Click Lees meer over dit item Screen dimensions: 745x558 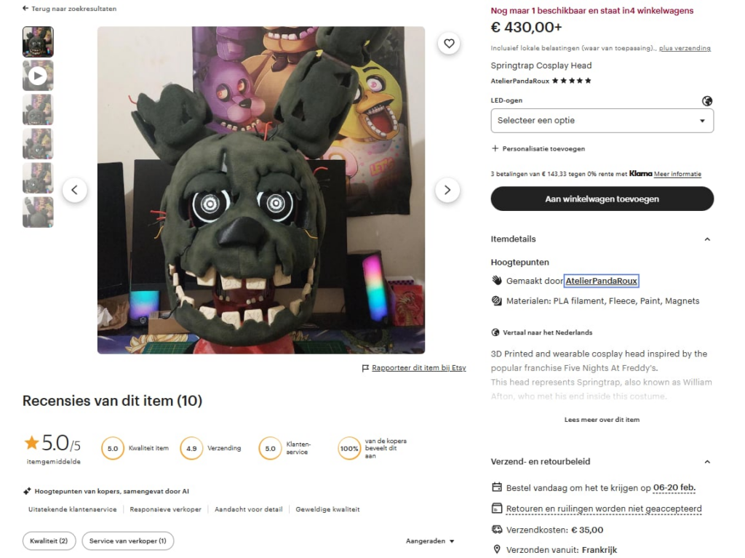602,420
